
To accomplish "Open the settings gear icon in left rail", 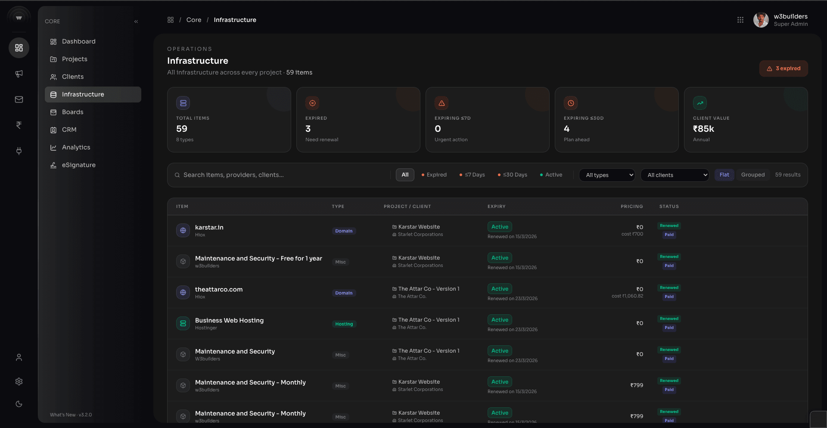I will tap(19, 381).
